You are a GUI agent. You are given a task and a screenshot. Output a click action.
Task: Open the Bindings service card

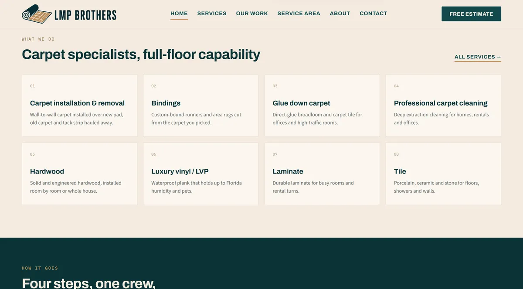click(201, 105)
